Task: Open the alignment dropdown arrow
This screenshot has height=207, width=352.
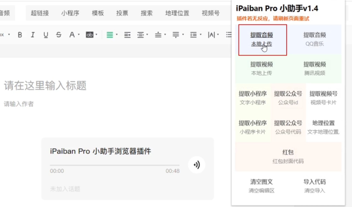Action: 117,34
